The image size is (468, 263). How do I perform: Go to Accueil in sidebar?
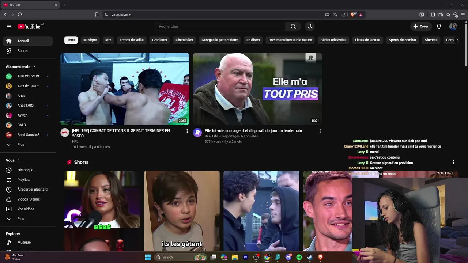[x=28, y=41]
